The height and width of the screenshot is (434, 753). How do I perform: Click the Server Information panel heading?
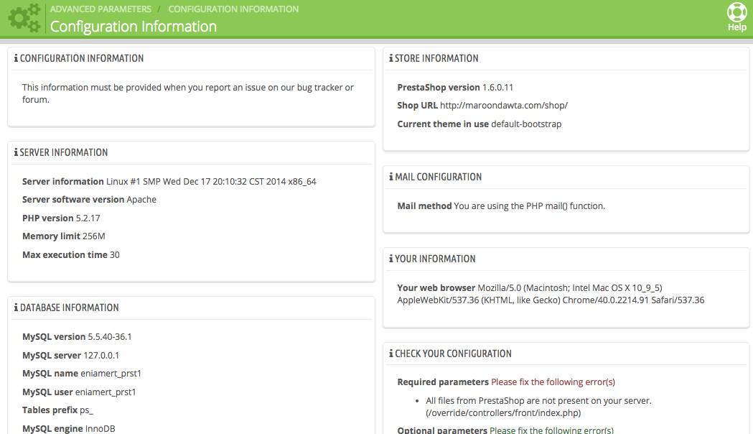point(63,152)
